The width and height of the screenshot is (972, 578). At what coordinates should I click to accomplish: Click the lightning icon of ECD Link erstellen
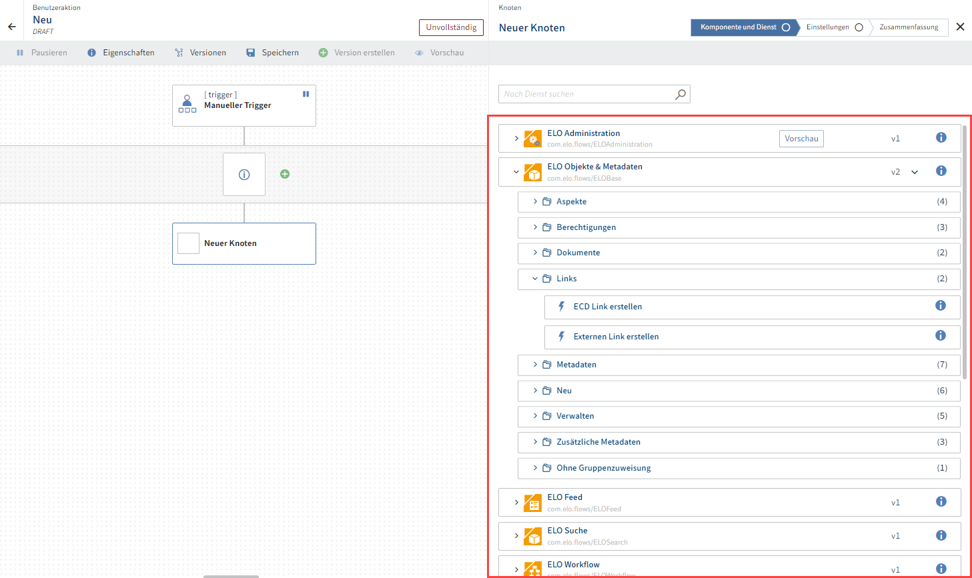pos(562,307)
